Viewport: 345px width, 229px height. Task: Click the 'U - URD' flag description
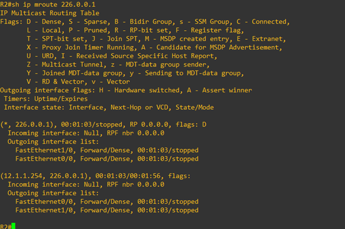tap(40, 56)
